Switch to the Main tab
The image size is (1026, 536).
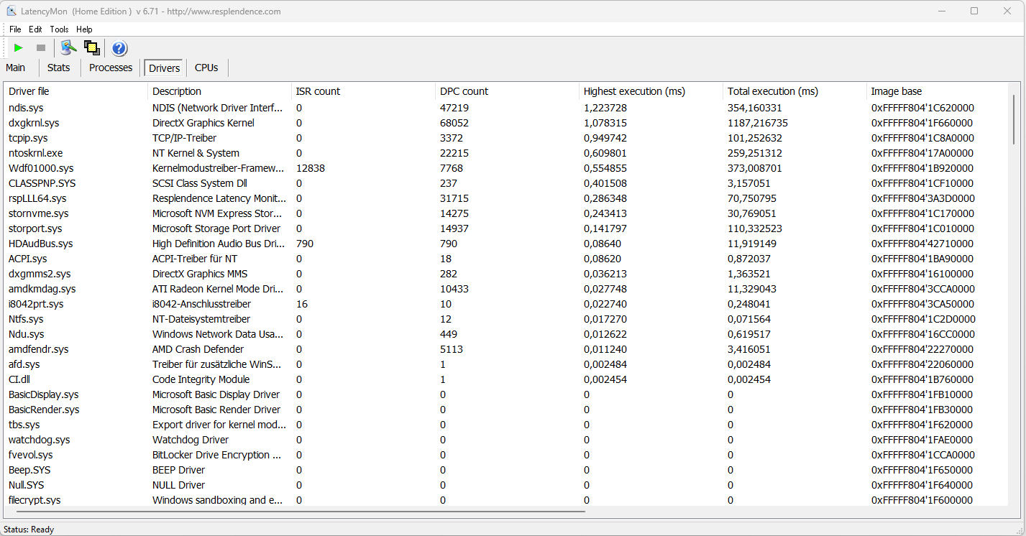pyautogui.click(x=16, y=68)
